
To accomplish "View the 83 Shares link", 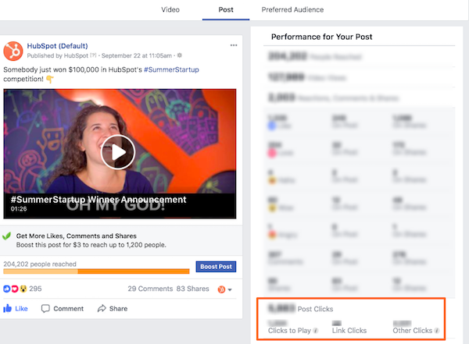I will click(x=193, y=289).
